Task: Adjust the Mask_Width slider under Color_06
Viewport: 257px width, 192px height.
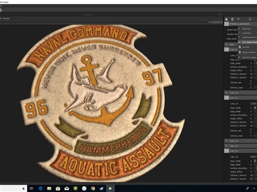Action: point(255,161)
